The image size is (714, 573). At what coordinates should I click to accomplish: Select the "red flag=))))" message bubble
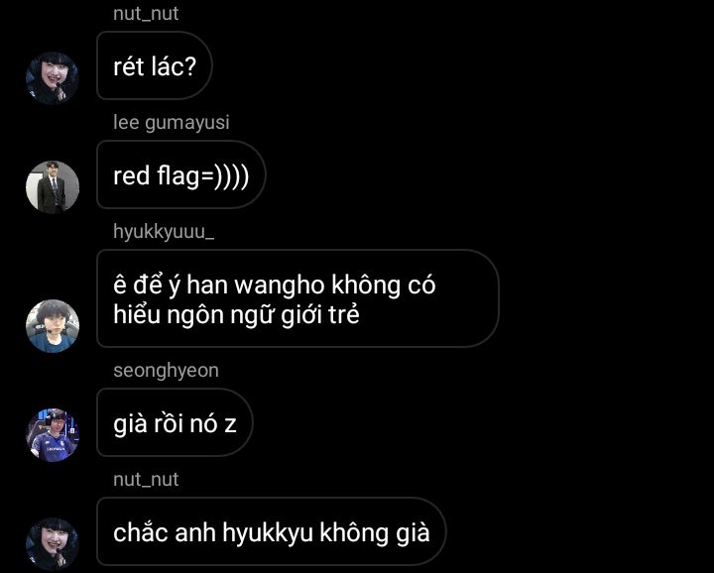pyautogui.click(x=180, y=174)
